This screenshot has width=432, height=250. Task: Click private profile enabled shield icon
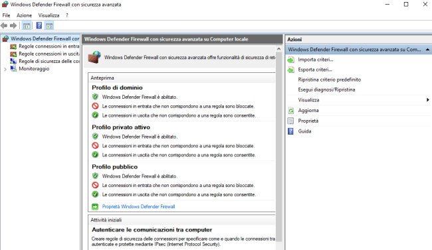click(x=95, y=136)
